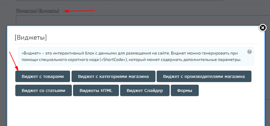Select the Виджеты HTML button
Viewport: 270px width, 126px height.
tap(96, 91)
